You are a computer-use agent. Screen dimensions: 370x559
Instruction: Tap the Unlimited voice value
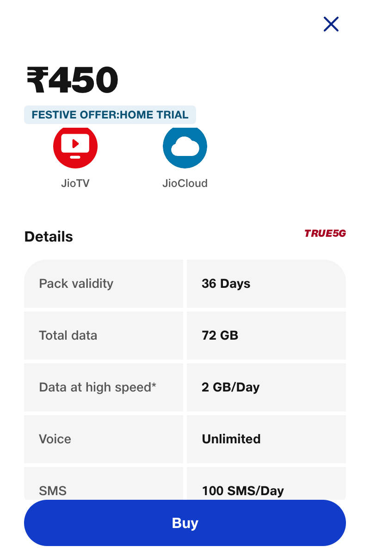(x=231, y=439)
